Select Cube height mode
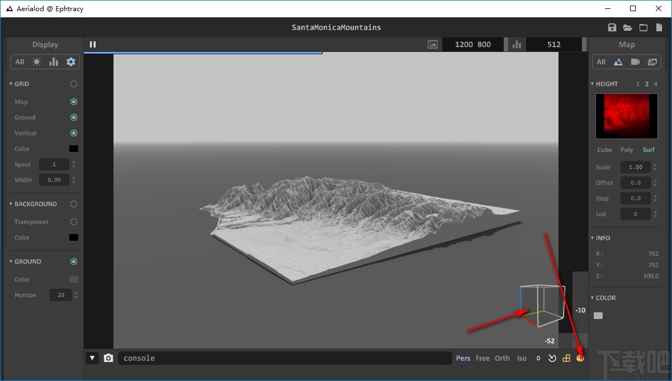Viewport: 672px width, 381px height. 604,150
